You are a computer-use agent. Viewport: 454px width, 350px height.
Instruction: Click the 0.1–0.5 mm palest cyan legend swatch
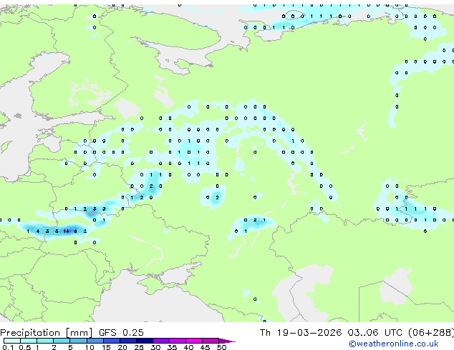[12, 341]
